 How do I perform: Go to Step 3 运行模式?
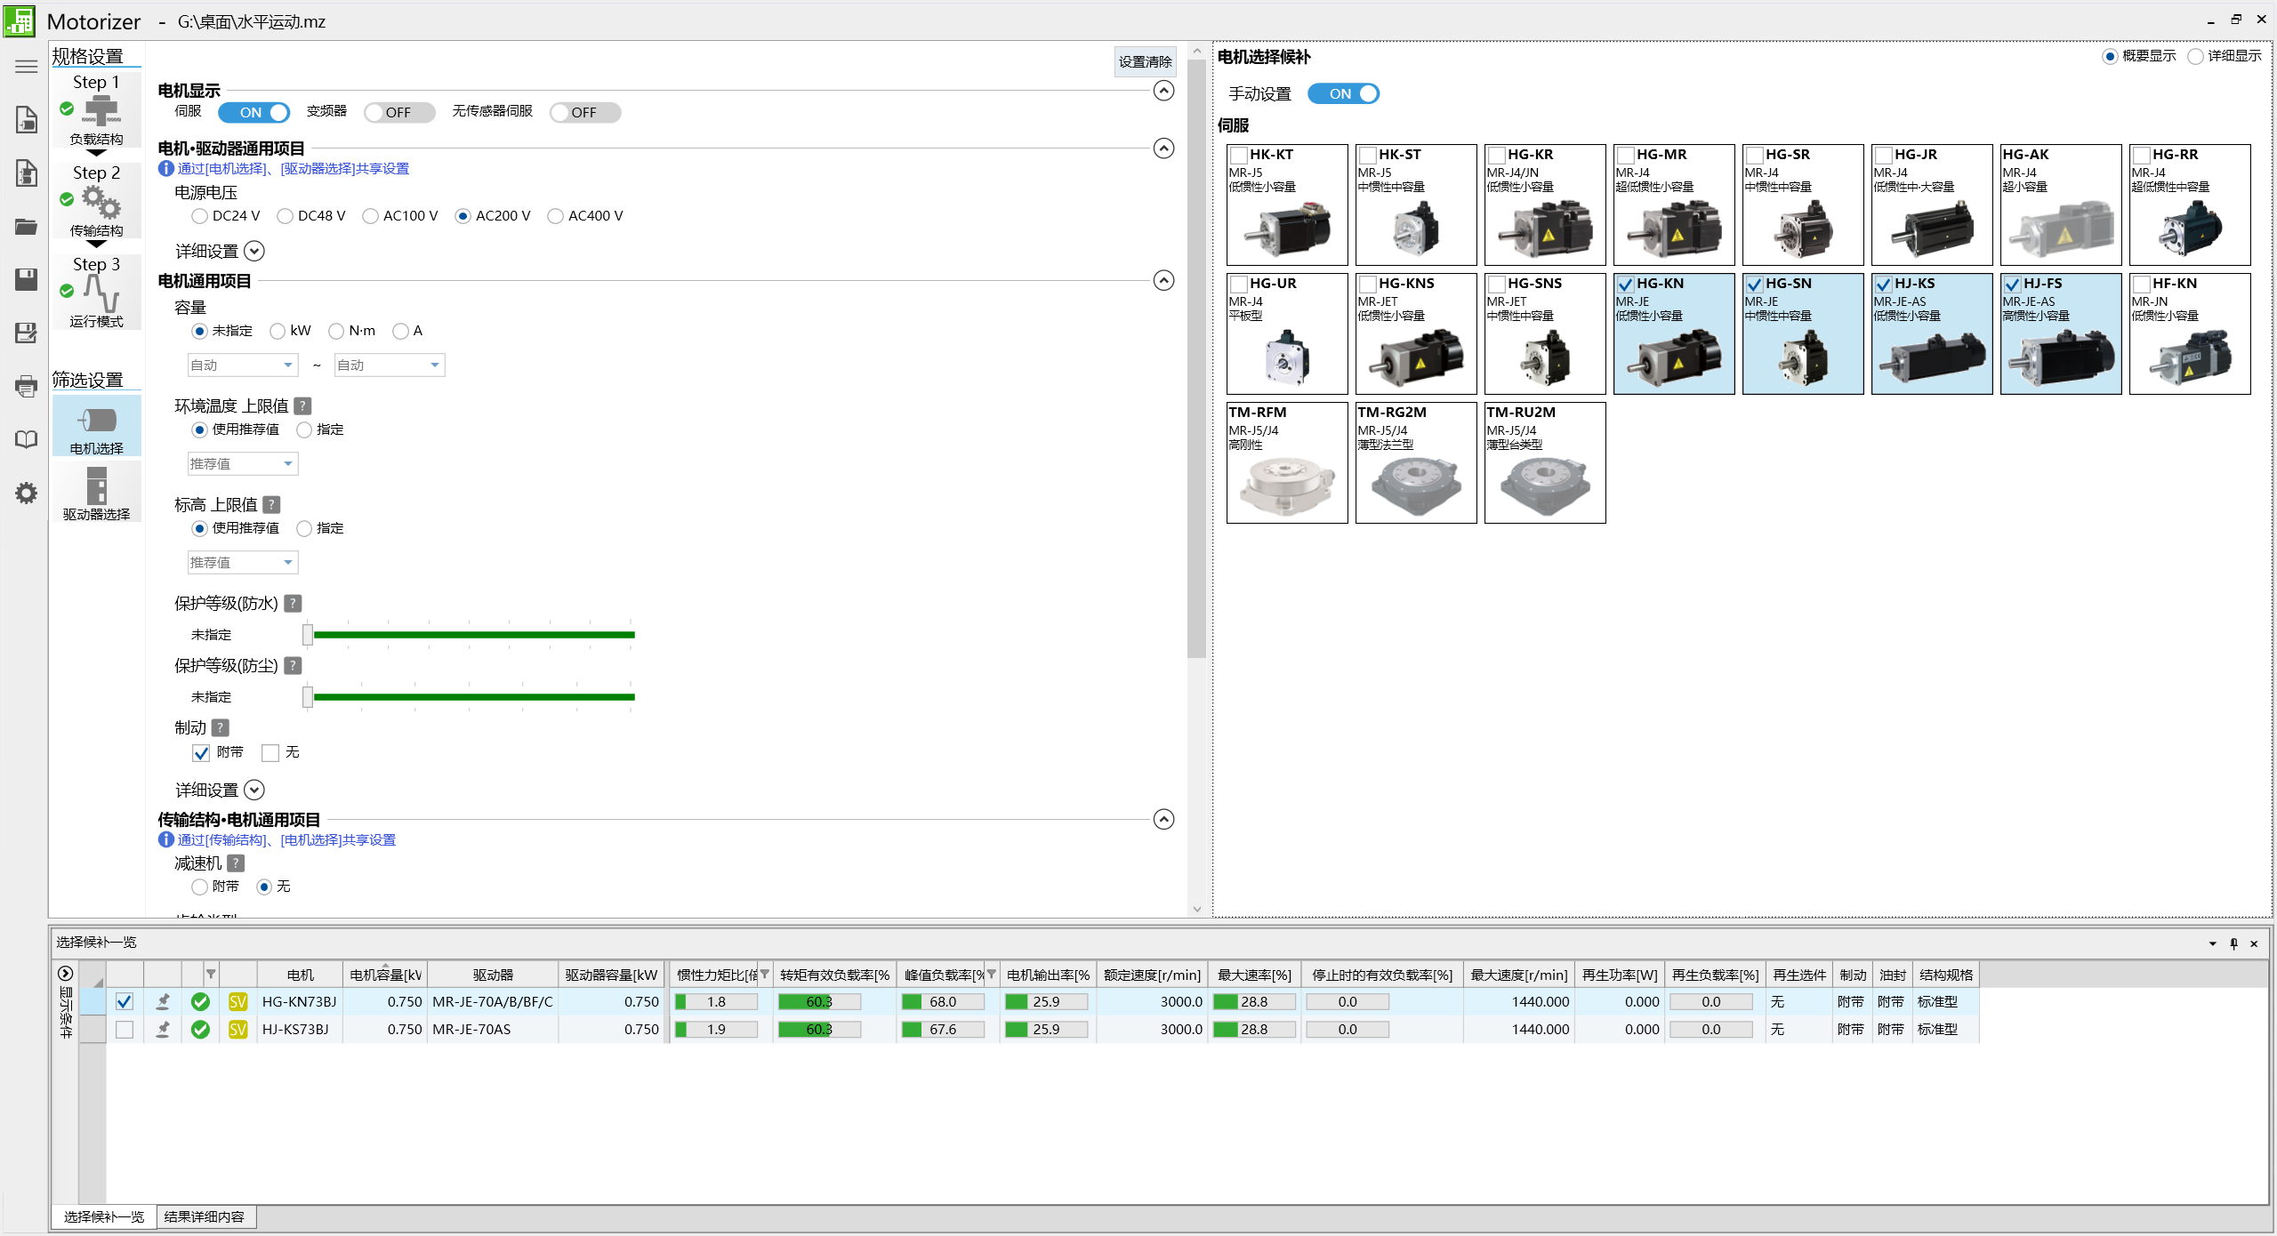click(x=96, y=292)
